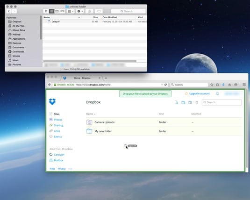Viewport: 250px width, 200px height.
Task: Select the Daisy.rtf file row
Action: 95,21
